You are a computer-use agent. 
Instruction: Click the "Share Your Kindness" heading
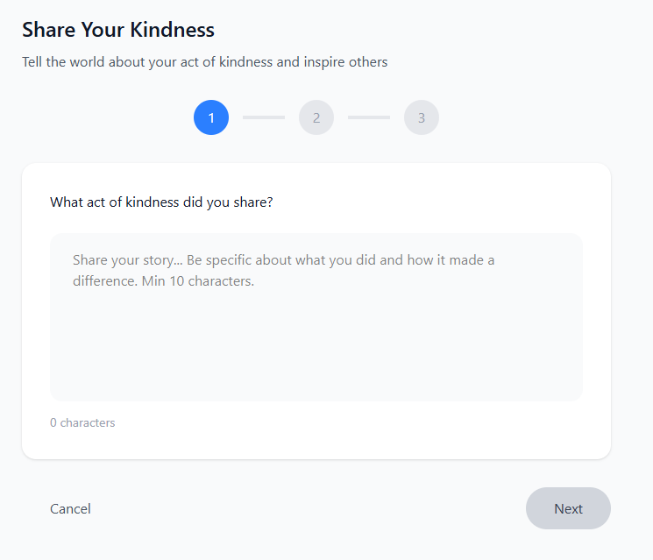[x=118, y=30]
